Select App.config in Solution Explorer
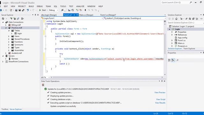The image size is (204, 115). [x=182, y=38]
